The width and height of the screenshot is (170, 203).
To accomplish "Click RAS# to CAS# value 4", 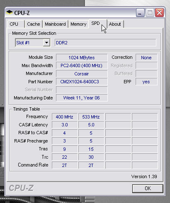I will coord(65,133).
